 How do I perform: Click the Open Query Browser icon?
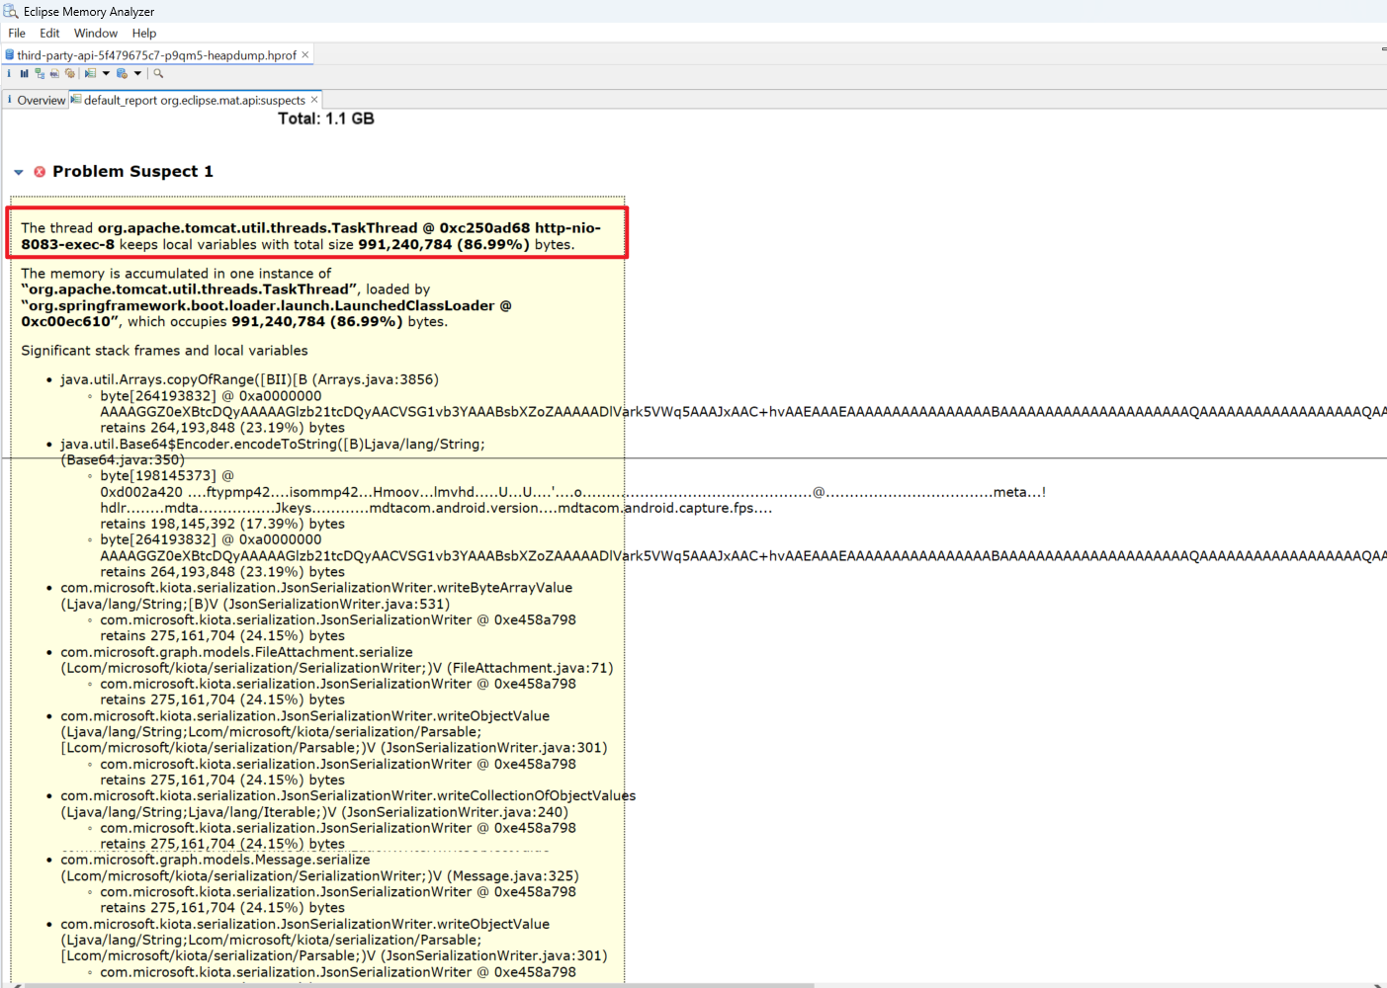[x=122, y=73]
